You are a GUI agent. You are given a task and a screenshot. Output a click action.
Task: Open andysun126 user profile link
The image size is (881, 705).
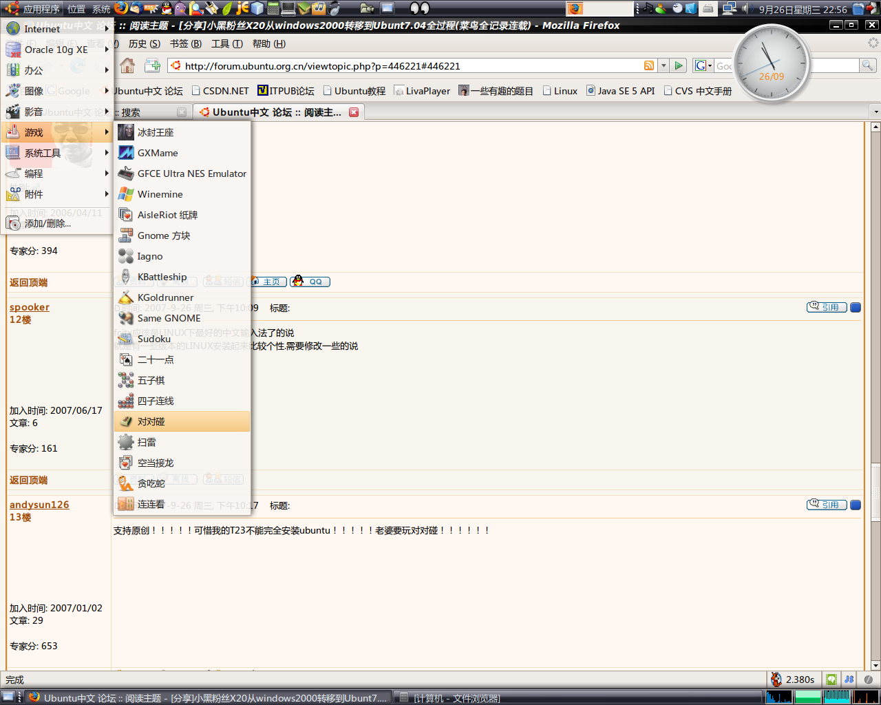(39, 505)
